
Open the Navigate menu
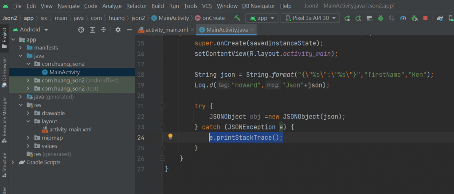[69, 6]
